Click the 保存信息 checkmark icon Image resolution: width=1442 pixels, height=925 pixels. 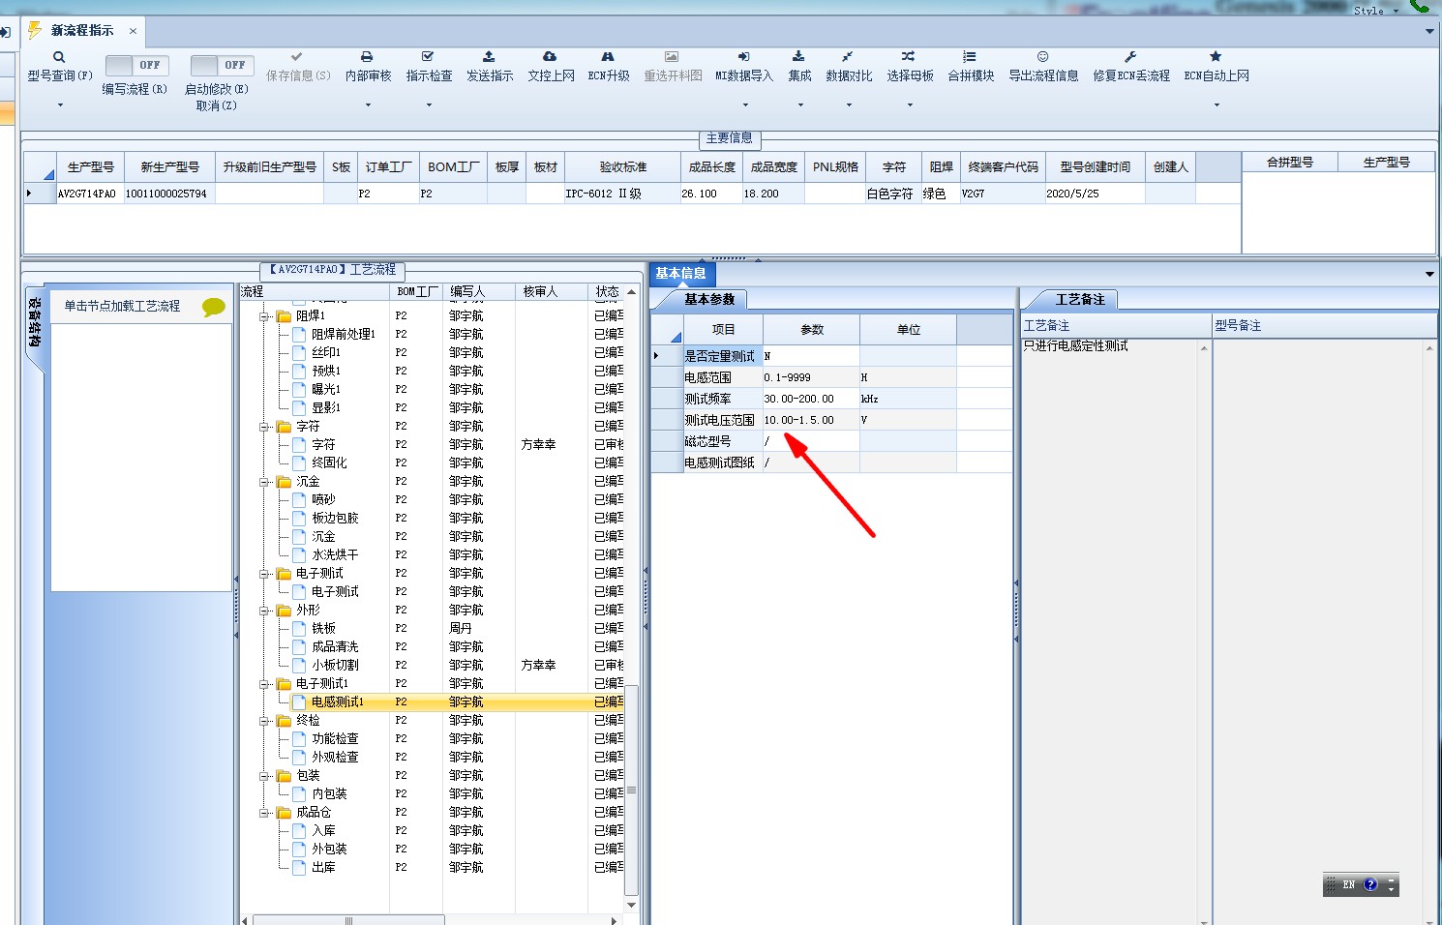pyautogui.click(x=297, y=57)
